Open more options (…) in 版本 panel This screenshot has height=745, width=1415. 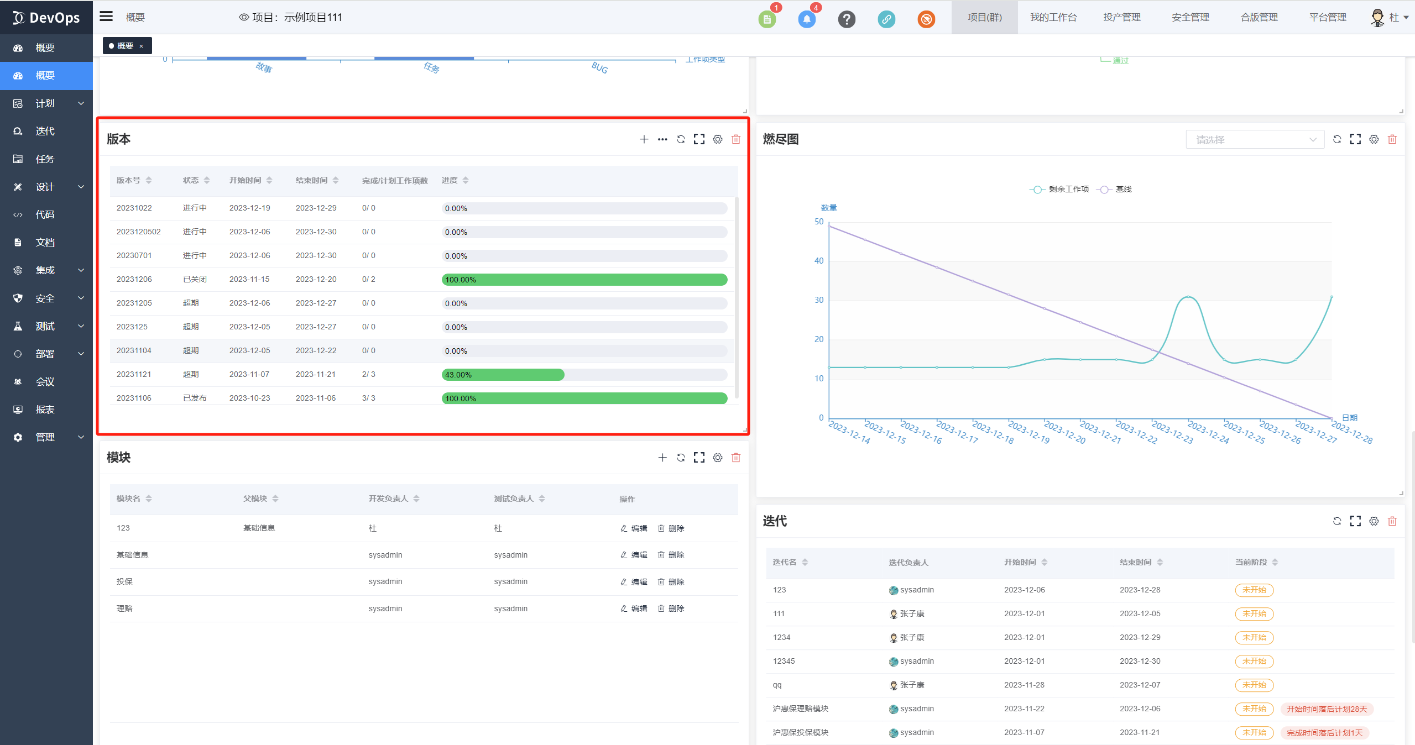point(662,139)
